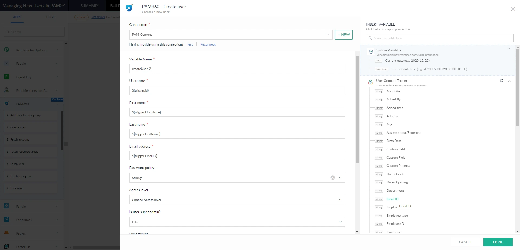Click the Reconnect link
This screenshot has width=520, height=250.
coord(208,44)
